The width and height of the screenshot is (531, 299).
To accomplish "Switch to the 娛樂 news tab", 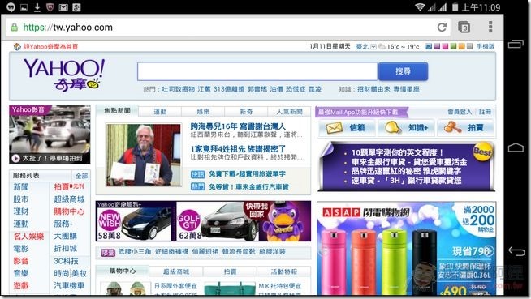I will (203, 112).
